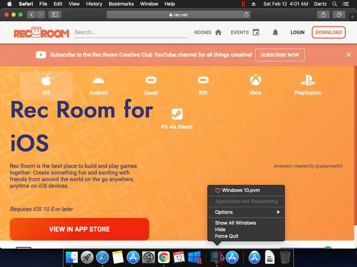The height and width of the screenshot is (267, 357).
Task: Select the Xbox platform icon
Action: (x=256, y=85)
